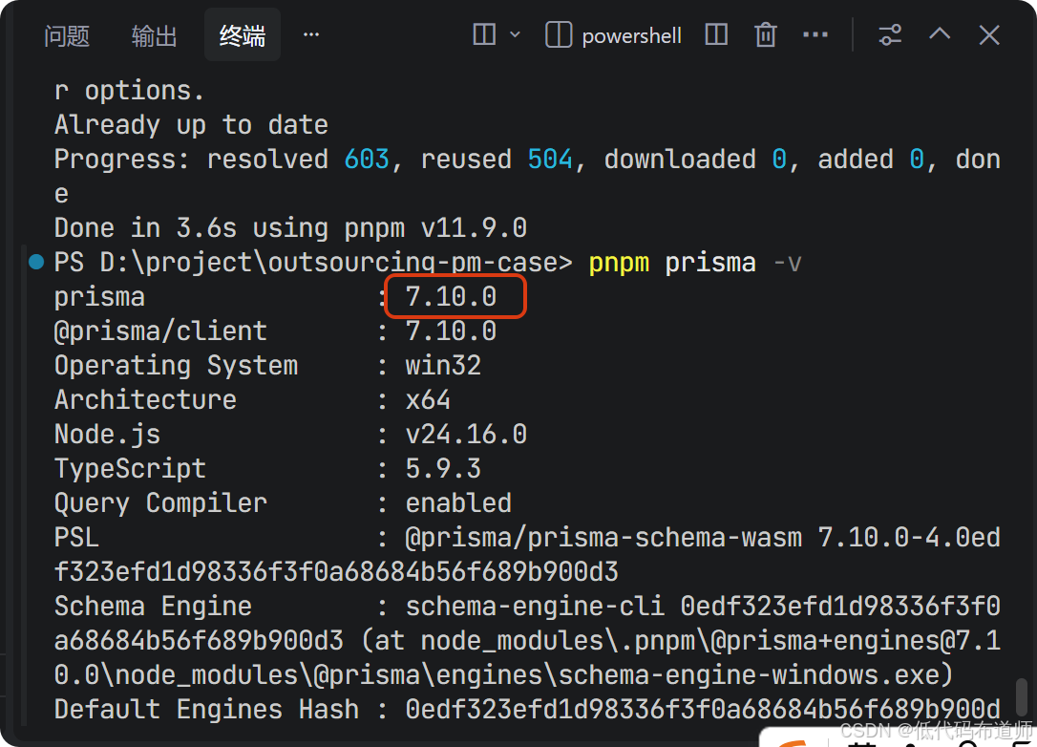Maximize panel with the up chevron
Screen dimensions: 1037x747
point(940,34)
